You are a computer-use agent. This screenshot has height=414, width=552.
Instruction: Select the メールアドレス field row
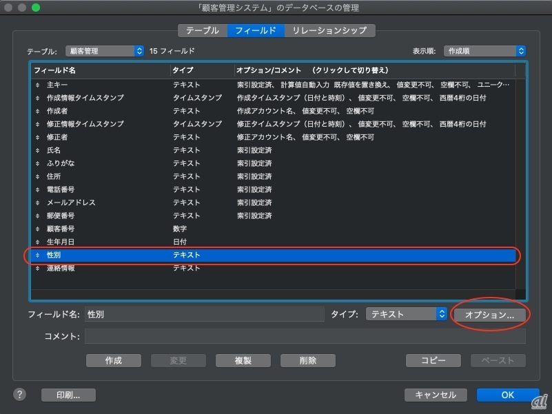click(276, 203)
